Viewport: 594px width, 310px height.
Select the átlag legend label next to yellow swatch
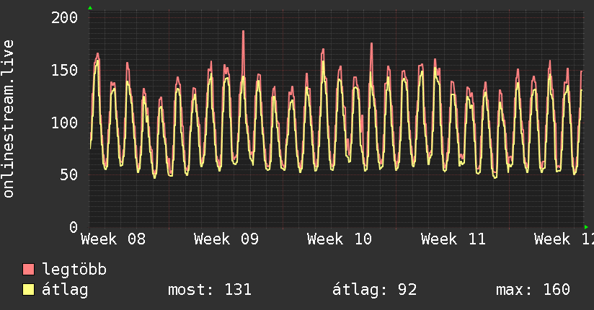pos(65,290)
